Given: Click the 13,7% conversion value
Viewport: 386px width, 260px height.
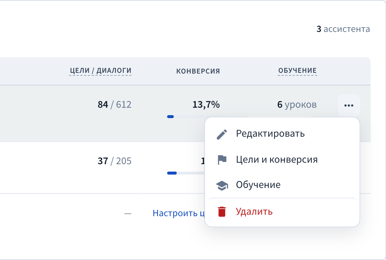Looking at the screenshot, I should (206, 105).
